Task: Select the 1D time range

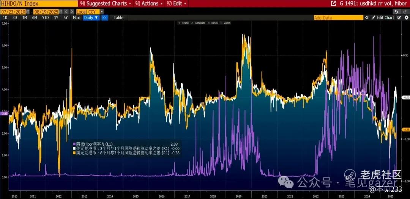Action: pyautogui.click(x=5, y=17)
